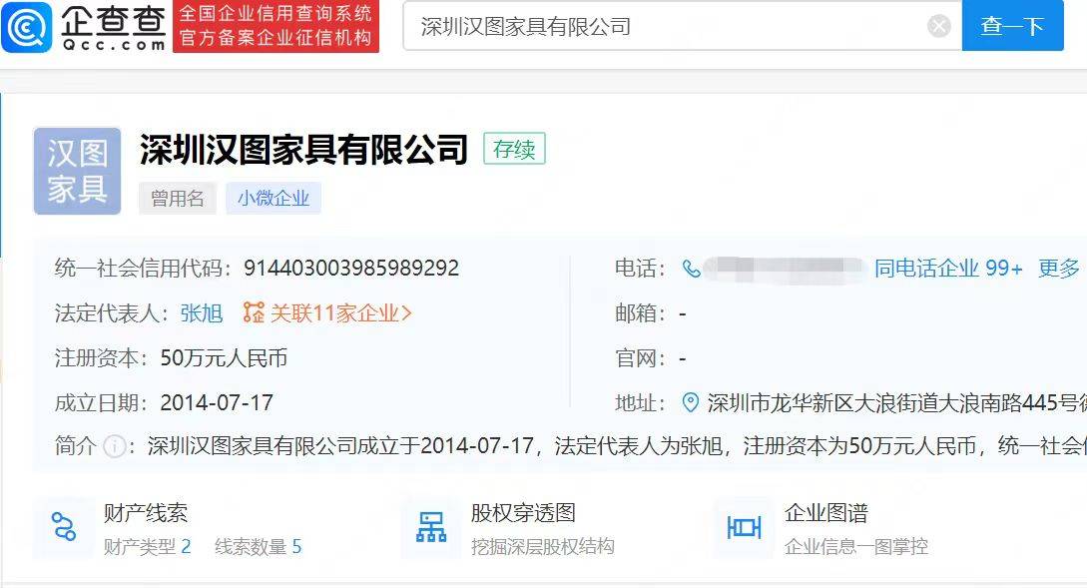Click the red 全国企业信用查询系统 banner

(x=275, y=26)
